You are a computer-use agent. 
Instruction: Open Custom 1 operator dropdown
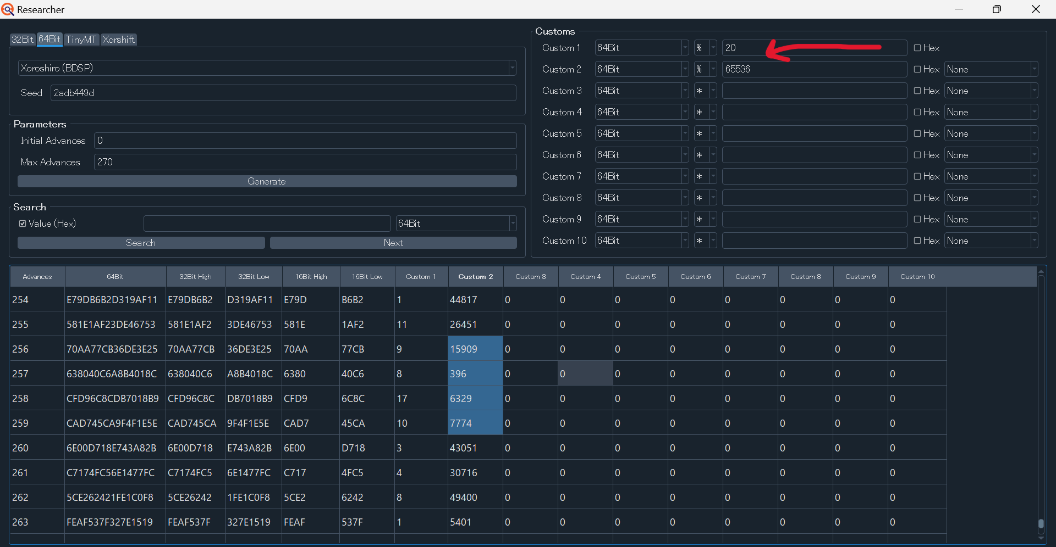[x=705, y=48]
